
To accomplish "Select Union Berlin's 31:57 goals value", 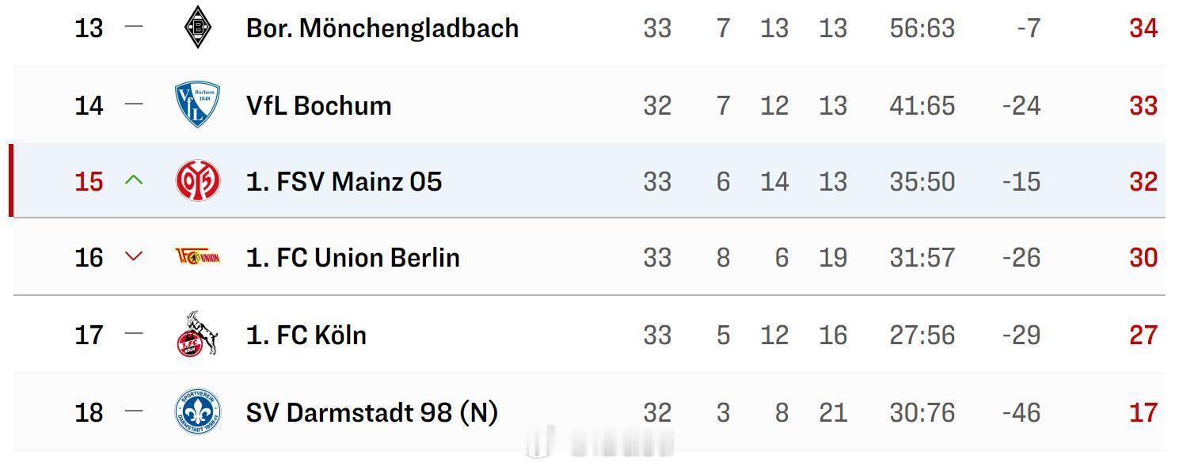I will click(922, 258).
